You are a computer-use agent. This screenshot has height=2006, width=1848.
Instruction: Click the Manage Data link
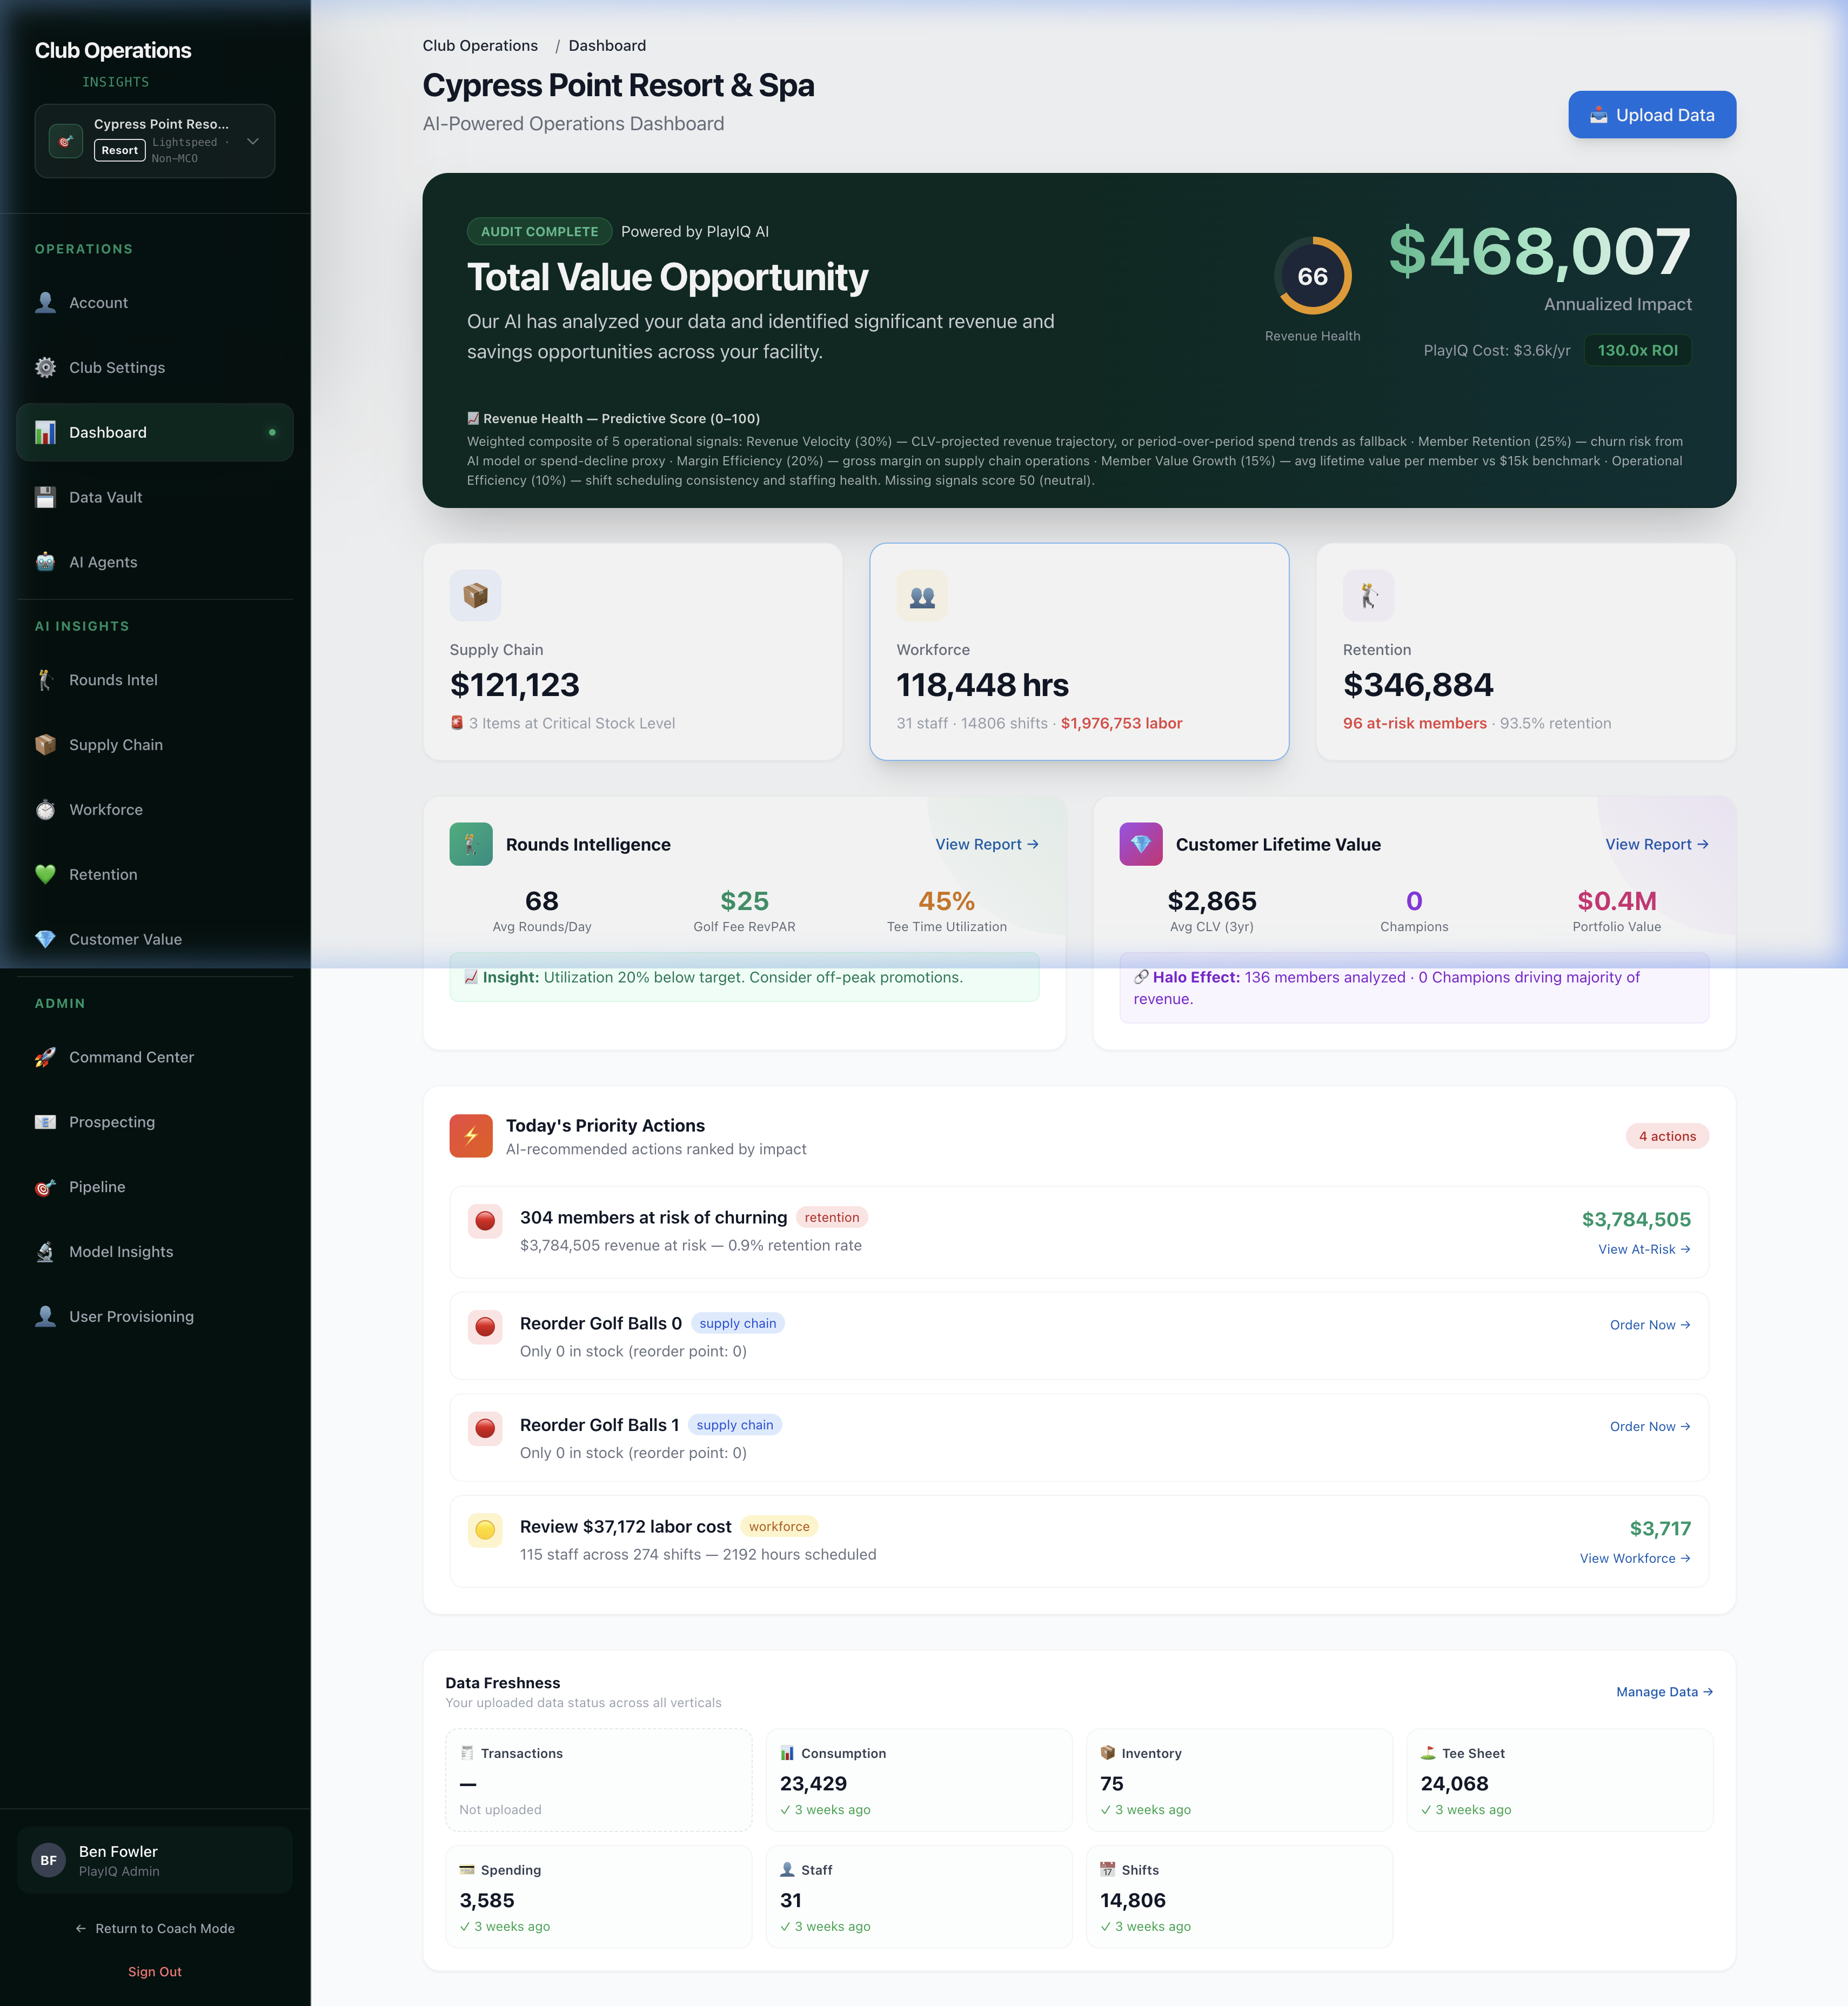click(x=1663, y=1692)
